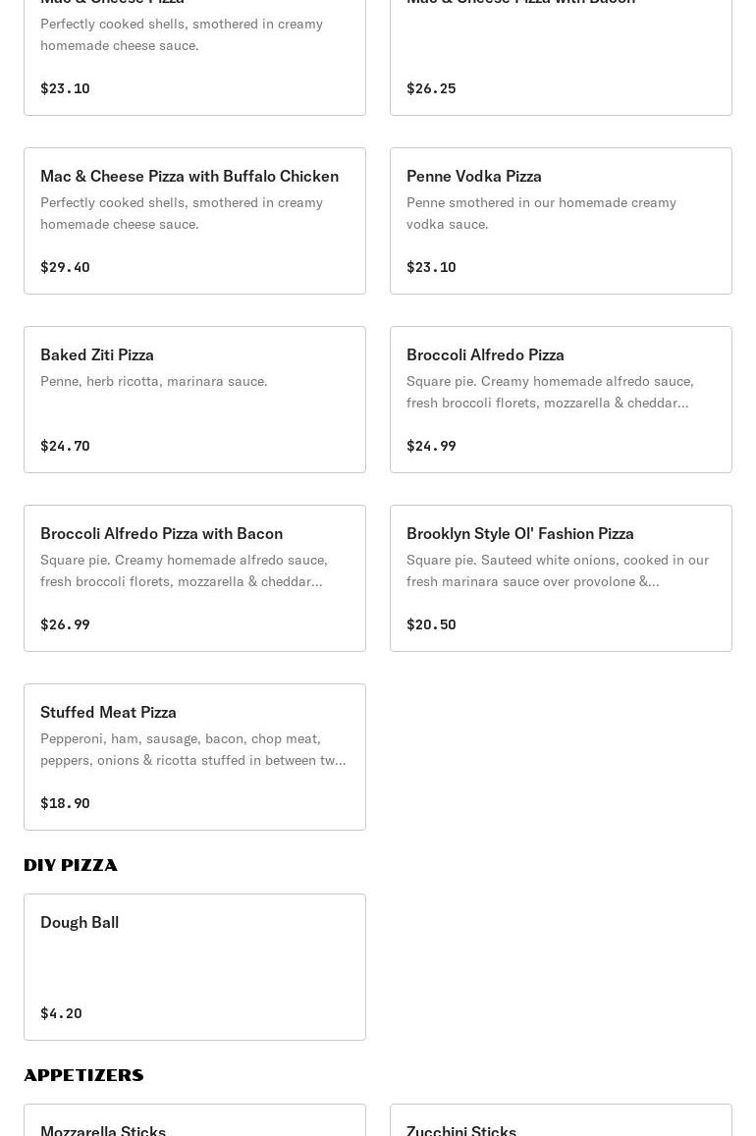Click the DIY PIZZA section heading
The image size is (756, 1136).
[x=71, y=865]
